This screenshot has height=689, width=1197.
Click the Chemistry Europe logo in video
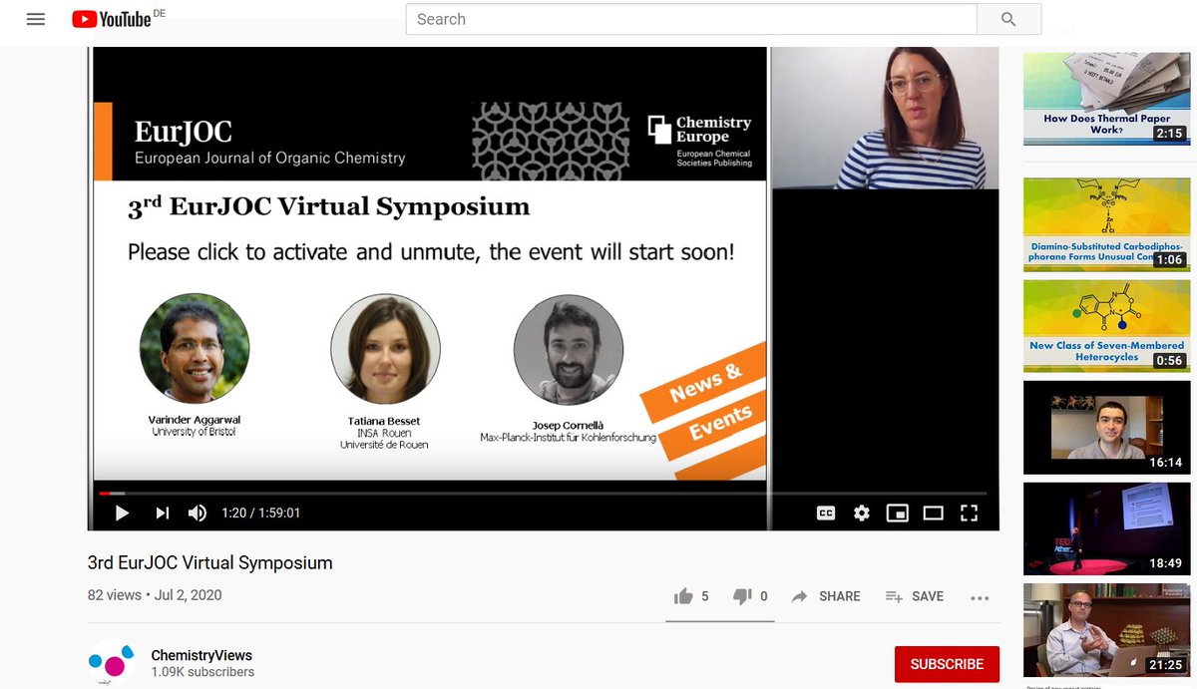coord(699,140)
